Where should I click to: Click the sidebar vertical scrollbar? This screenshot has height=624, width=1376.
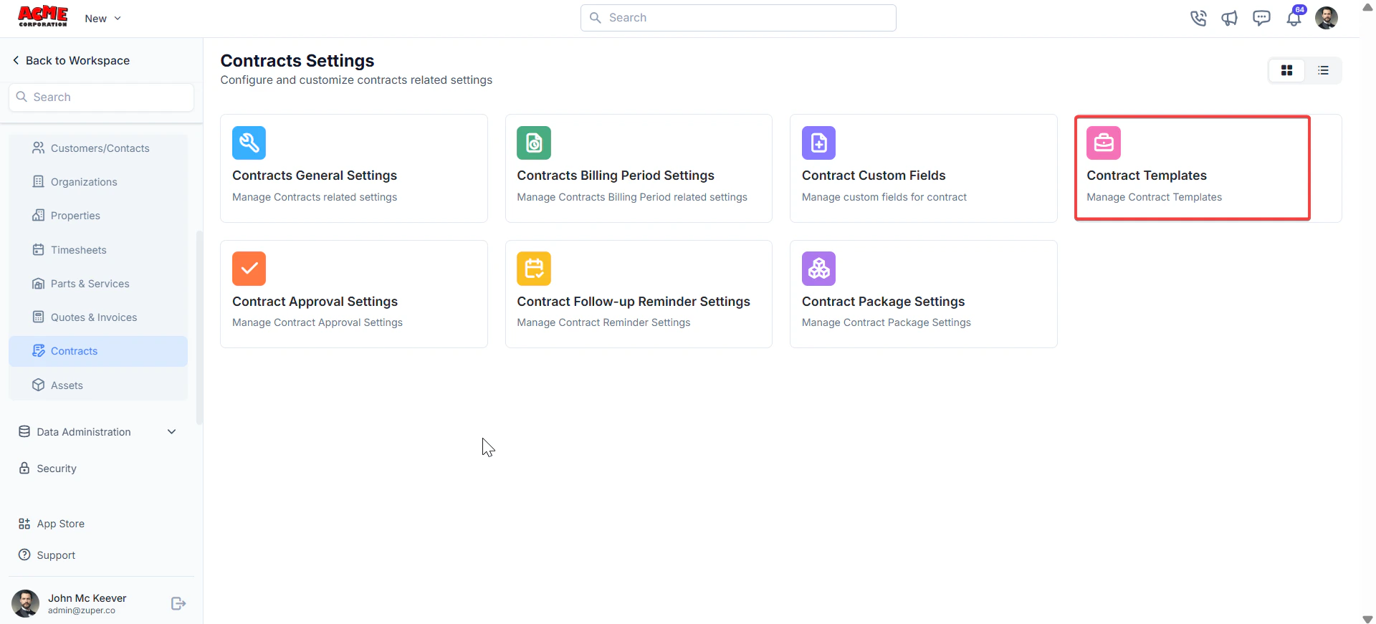pyautogui.click(x=199, y=327)
